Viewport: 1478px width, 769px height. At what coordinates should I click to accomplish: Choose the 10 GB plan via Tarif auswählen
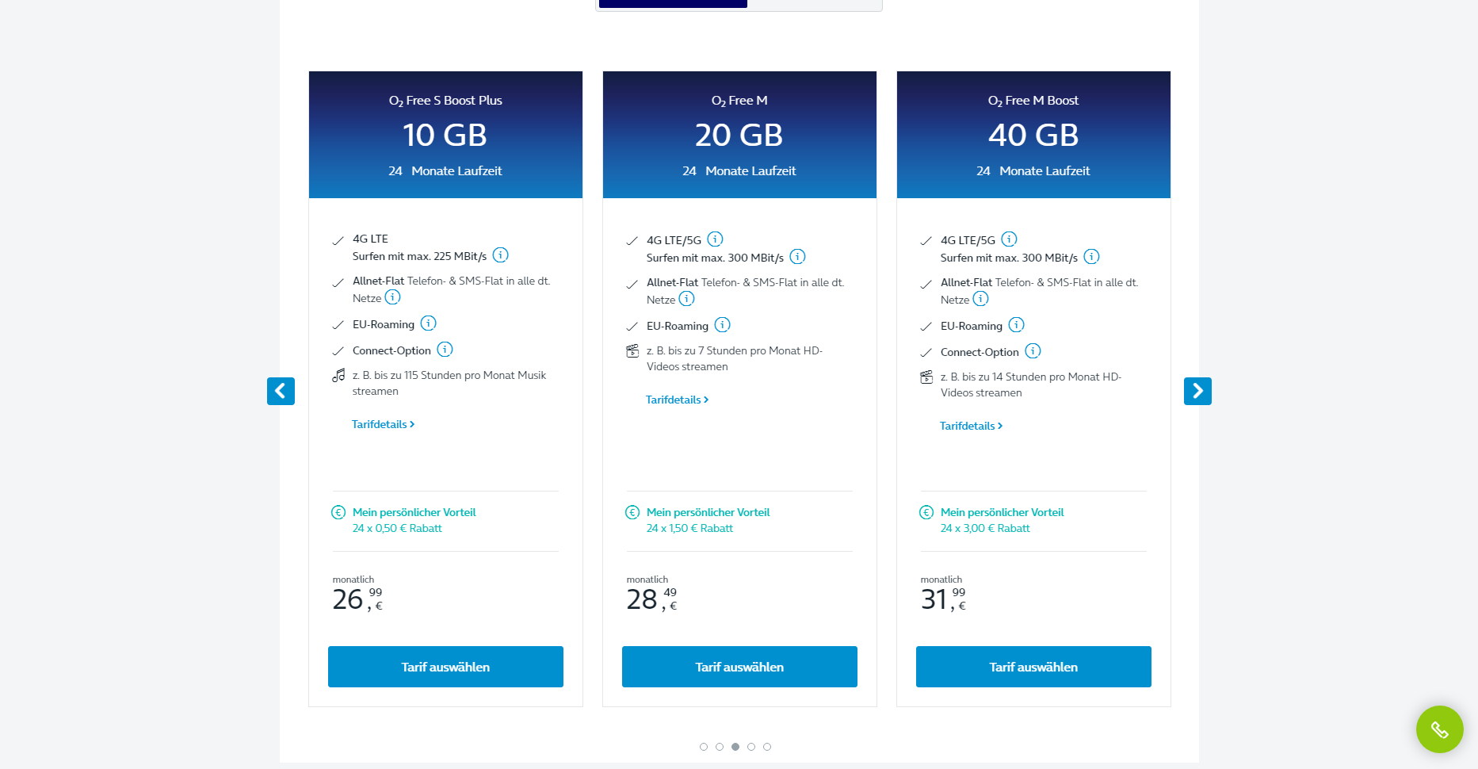click(445, 667)
